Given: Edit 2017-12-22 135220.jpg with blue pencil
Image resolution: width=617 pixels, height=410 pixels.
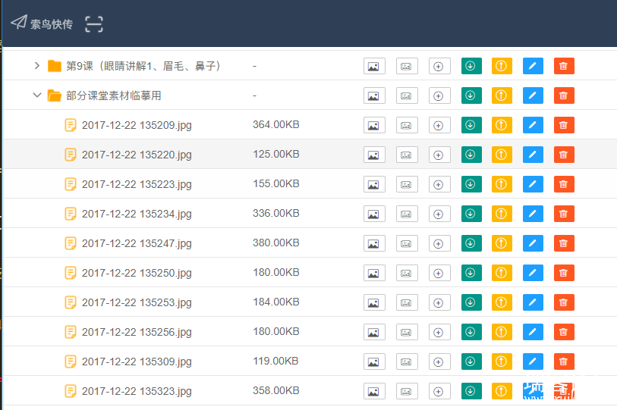Looking at the screenshot, I should coord(533,155).
